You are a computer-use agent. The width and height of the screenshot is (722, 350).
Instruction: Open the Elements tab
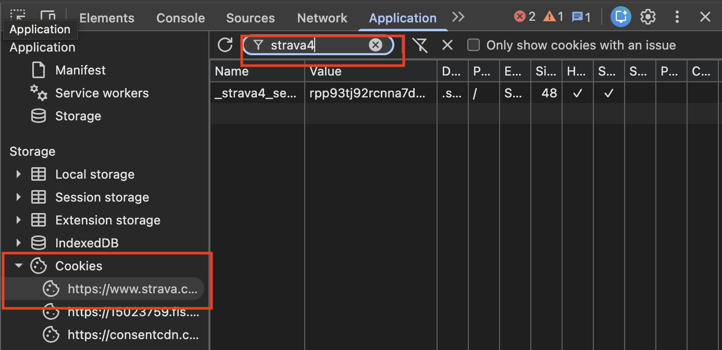(107, 18)
